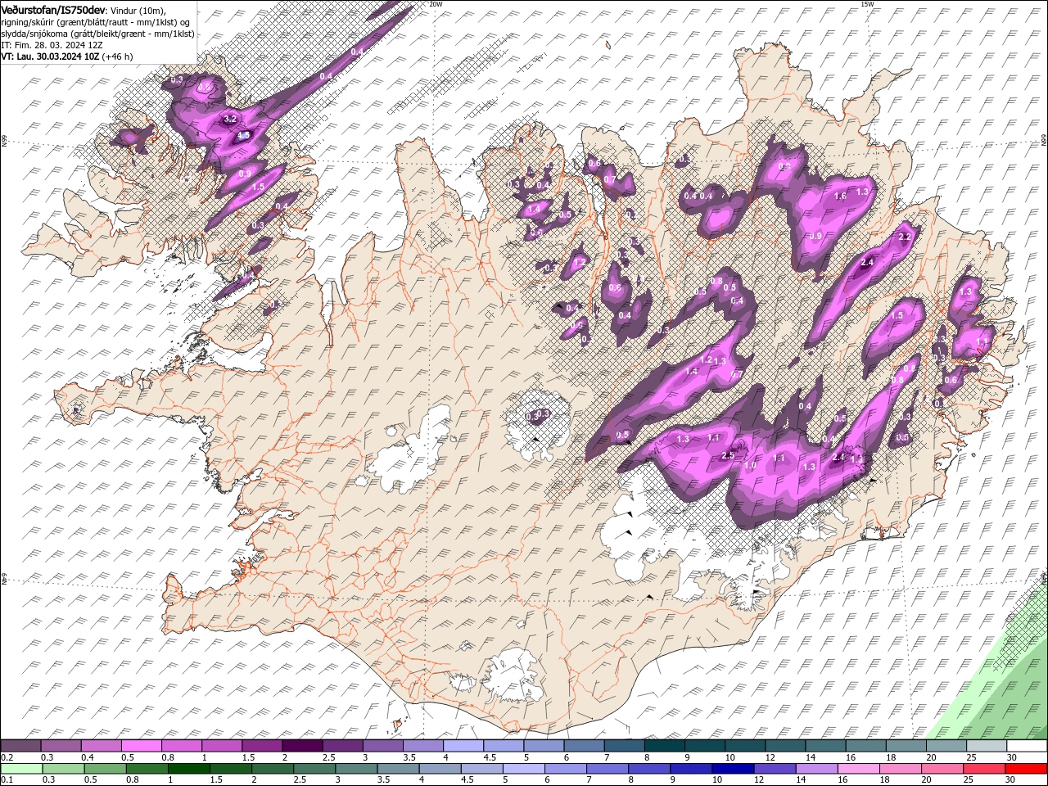Select the lower legend swatch between 25 and 30

tap(983, 769)
